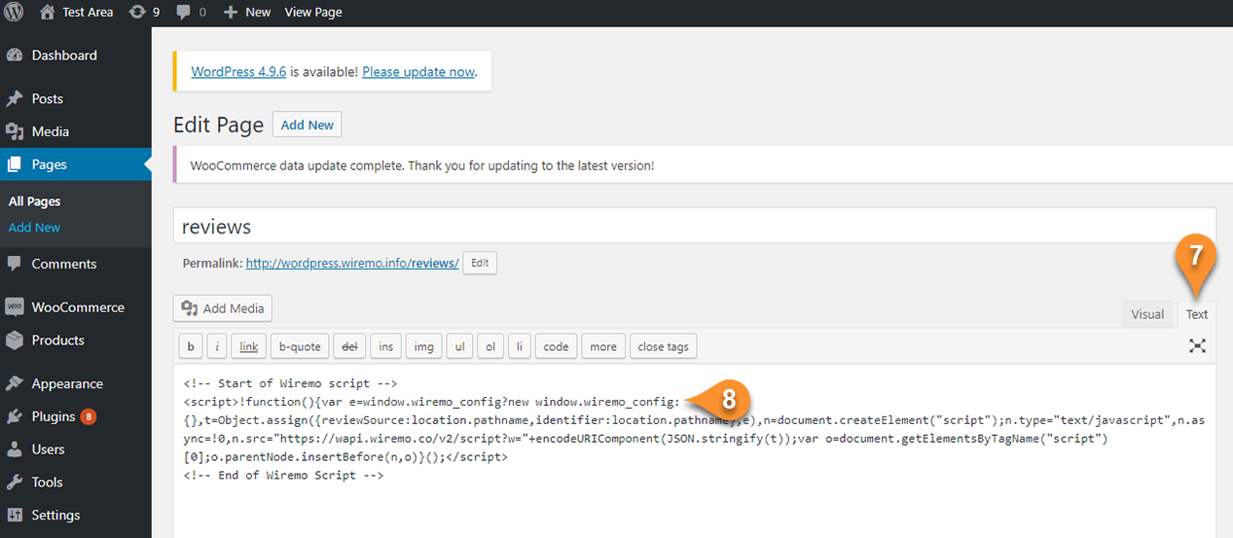The image size is (1233, 538).
Task: Click the Plugins plug icon
Action: click(15, 416)
